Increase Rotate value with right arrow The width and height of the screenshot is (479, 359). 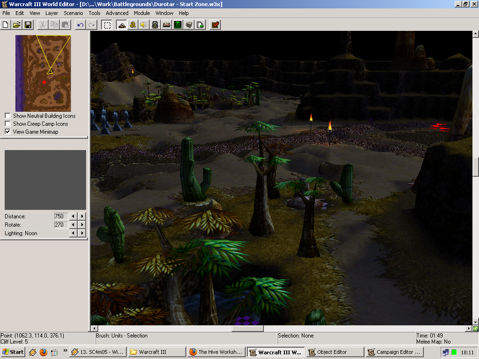click(82, 225)
